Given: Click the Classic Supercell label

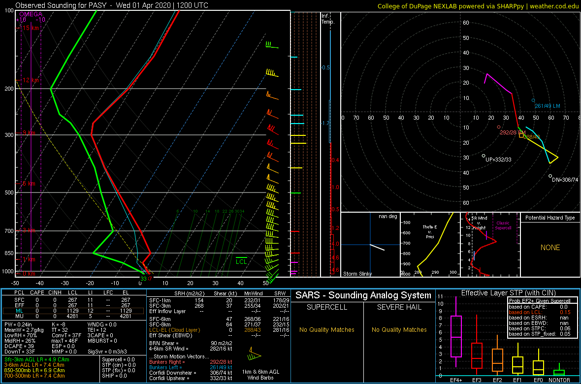Looking at the screenshot, I should click(x=504, y=225).
